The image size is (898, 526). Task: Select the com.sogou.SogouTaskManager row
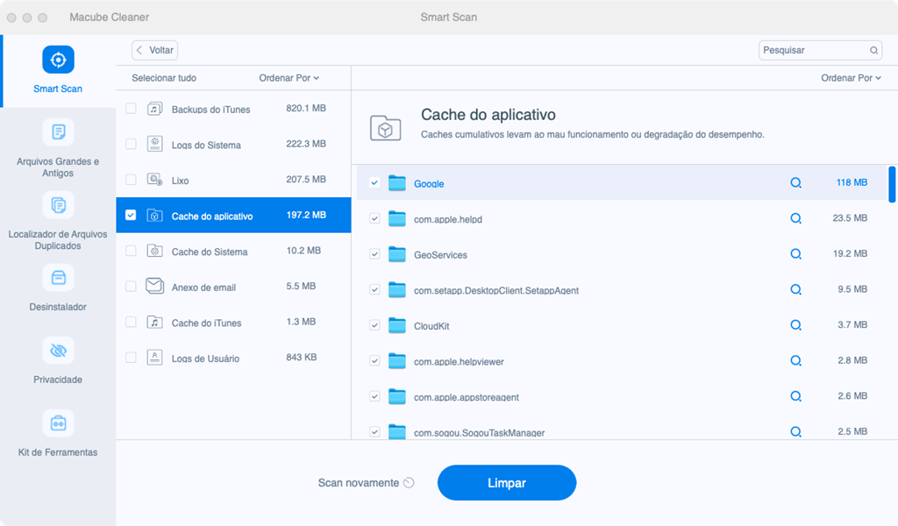tap(622, 432)
